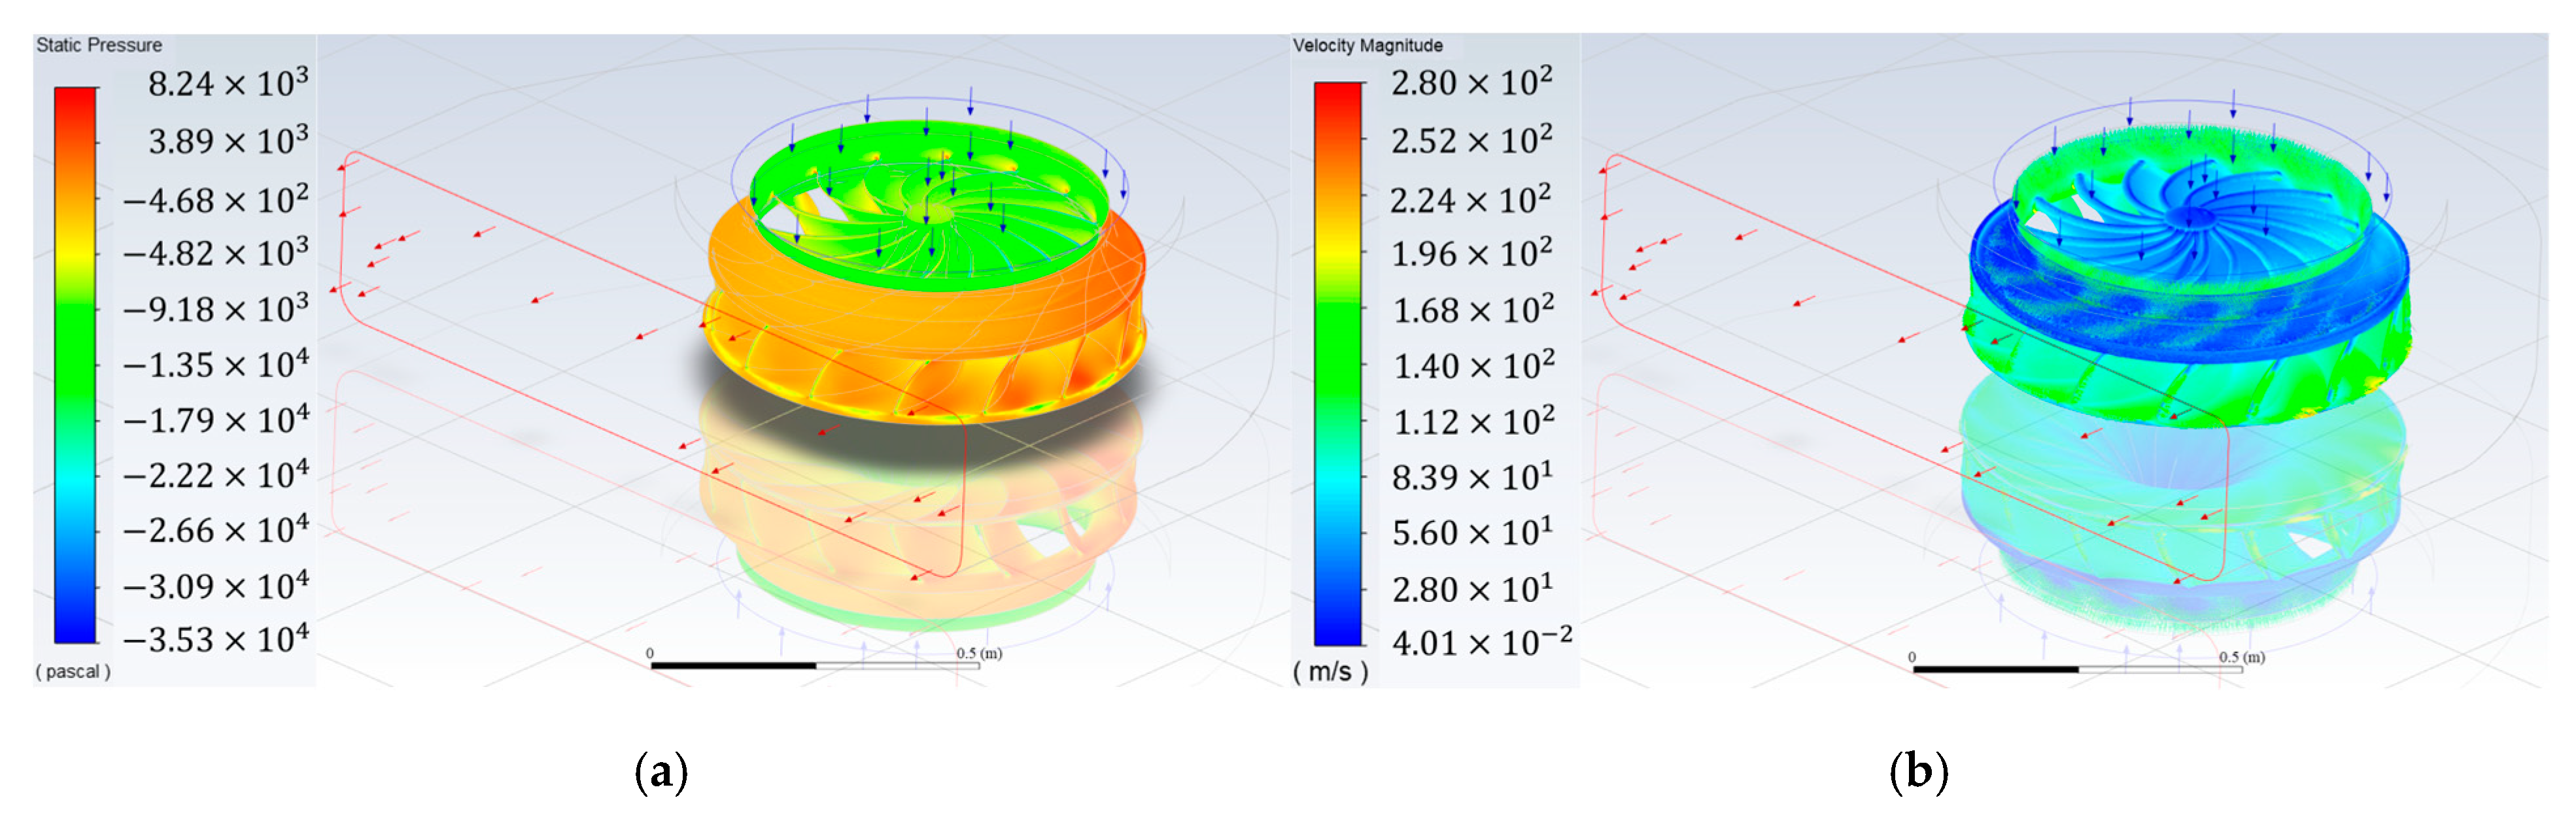Click the 0.5 (m) scale label in velocity view
2576x817 pixels.
pos(2241,657)
